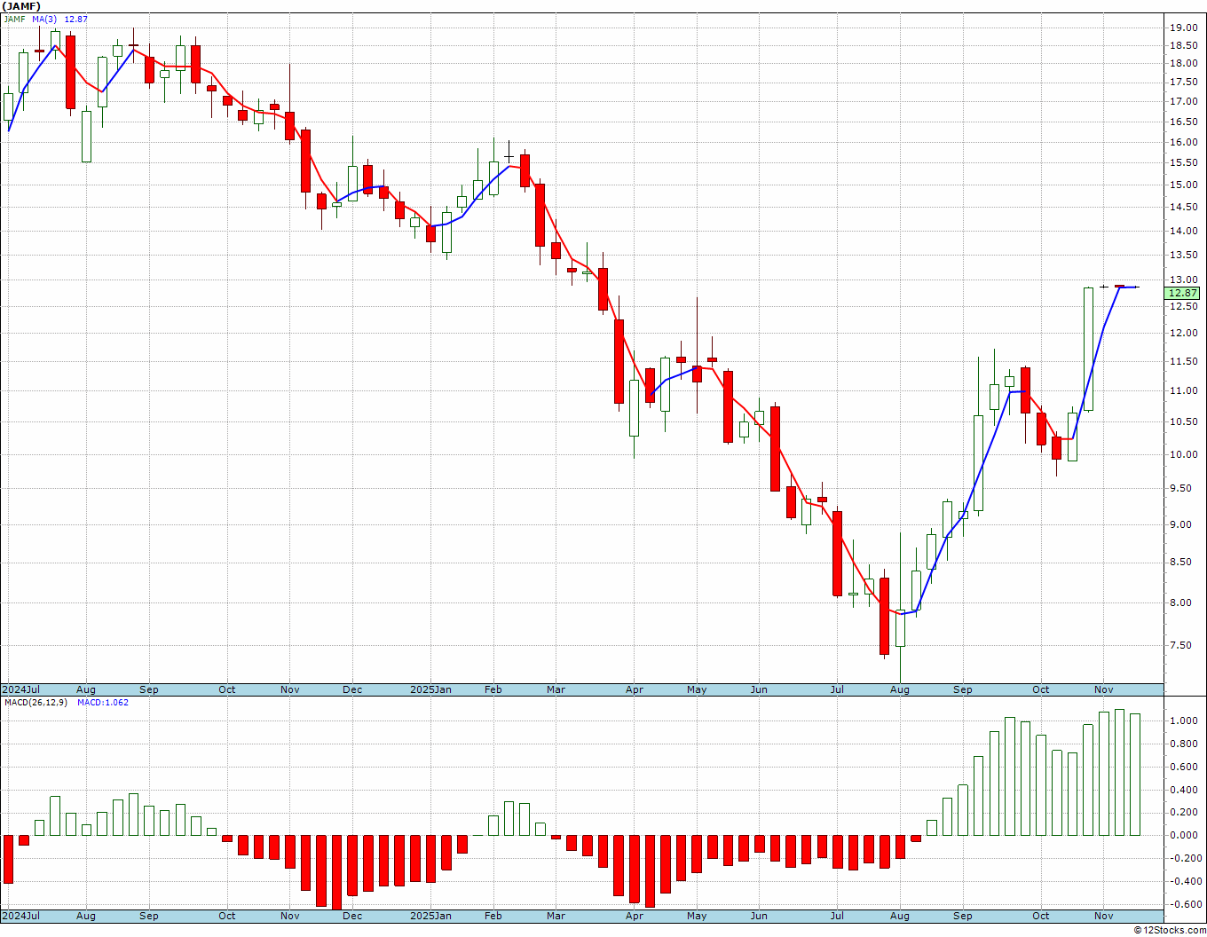Screen dimensions: 1207x937
Task: Click Dec on the price chart date axis
Action: pos(352,689)
